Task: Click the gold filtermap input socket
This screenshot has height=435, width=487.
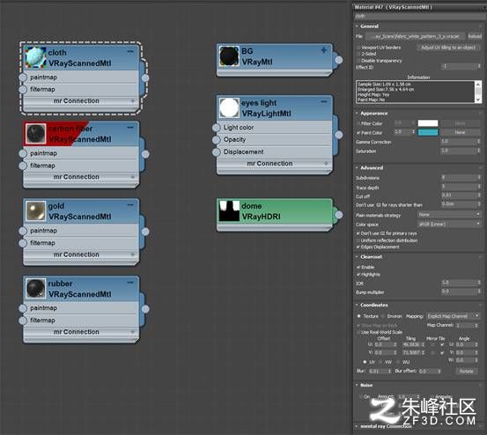Action: (x=23, y=243)
